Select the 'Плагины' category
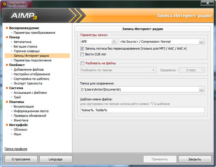 [x=17, y=102]
